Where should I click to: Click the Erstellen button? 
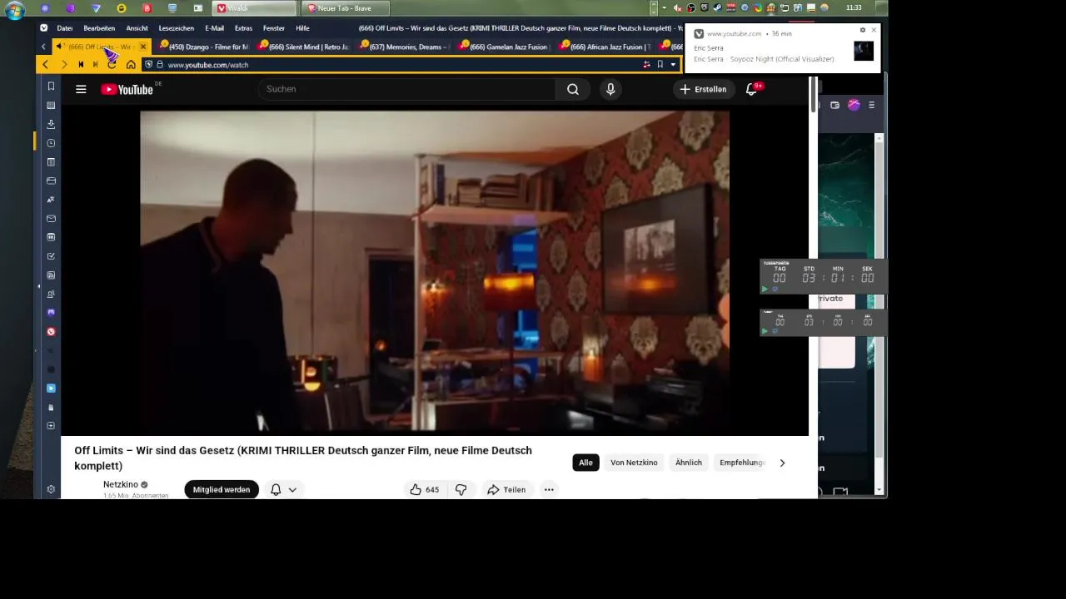click(703, 89)
